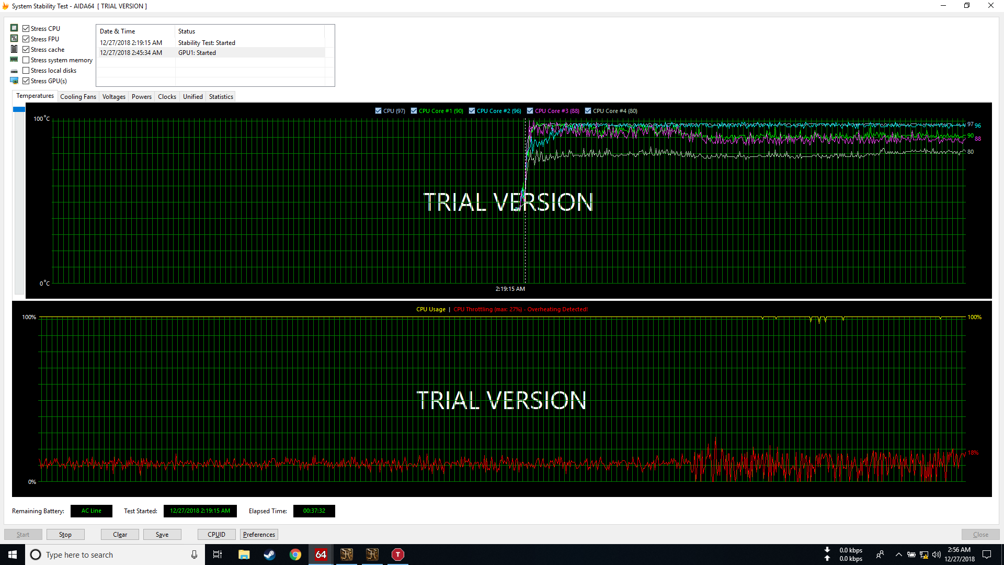Clear the test log with Clear button

120,535
